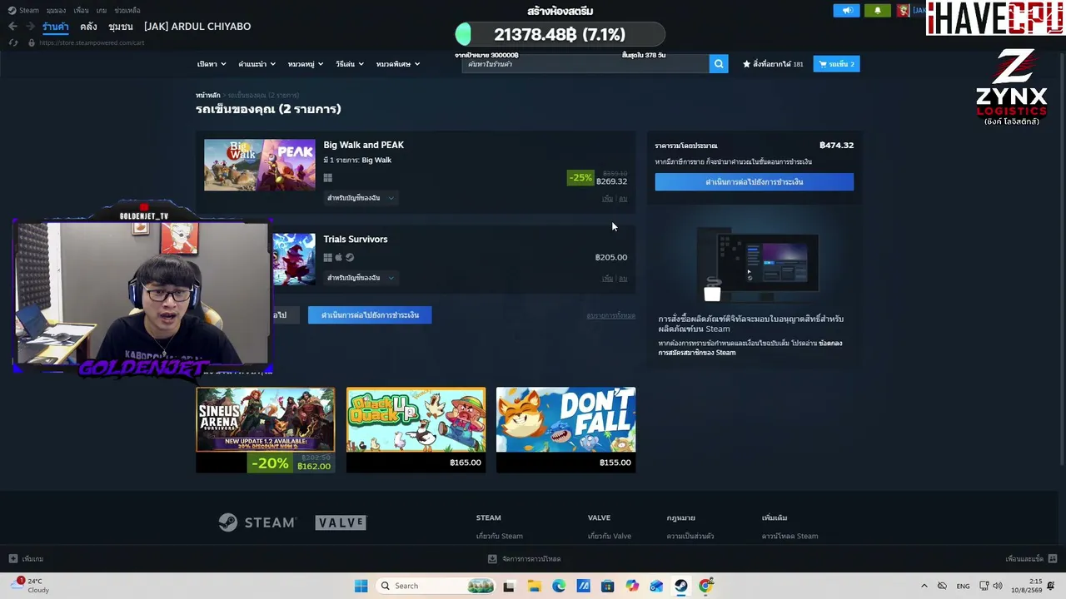Open the มุมมอง (View) menu
Viewport: 1066px width, 599px height.
(x=56, y=11)
